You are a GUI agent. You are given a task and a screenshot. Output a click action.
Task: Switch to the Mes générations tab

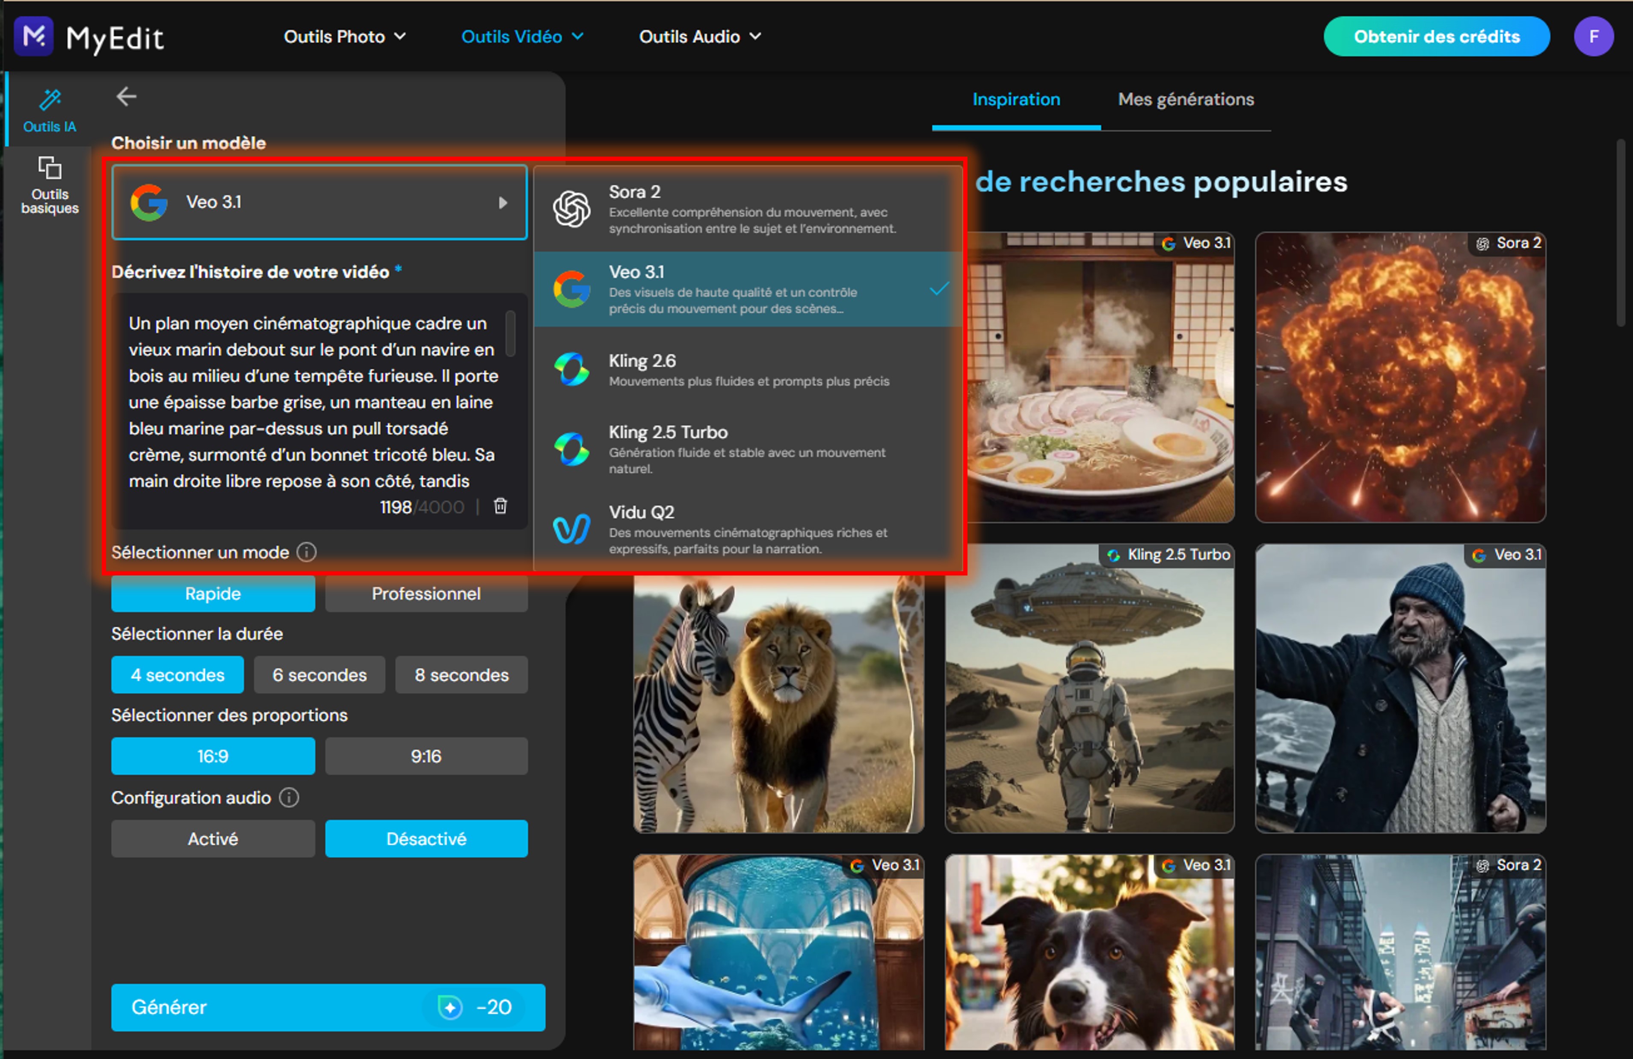[x=1186, y=100]
